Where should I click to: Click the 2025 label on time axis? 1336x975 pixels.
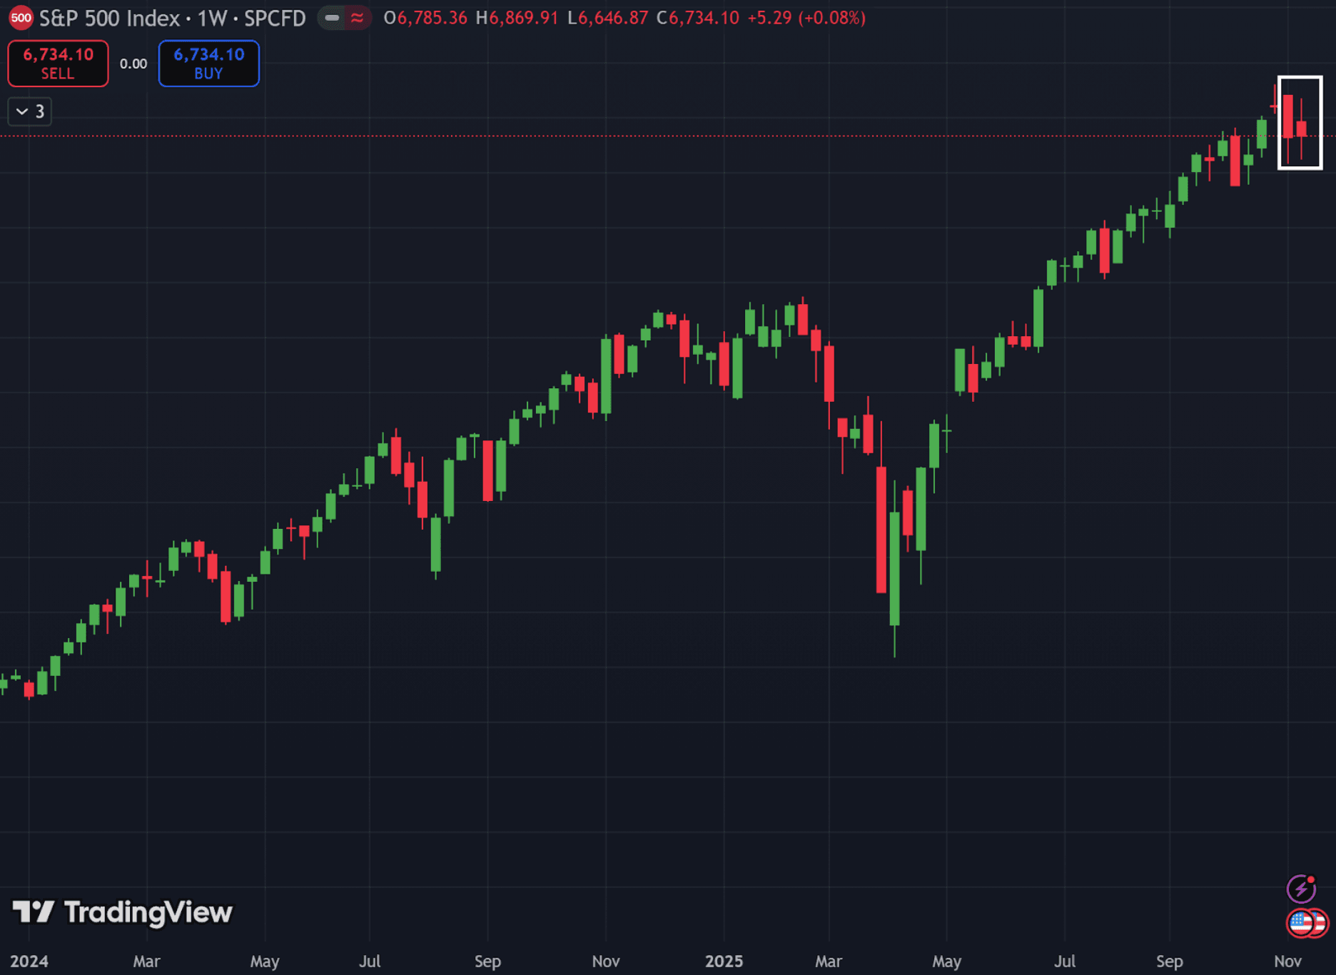pos(724,961)
